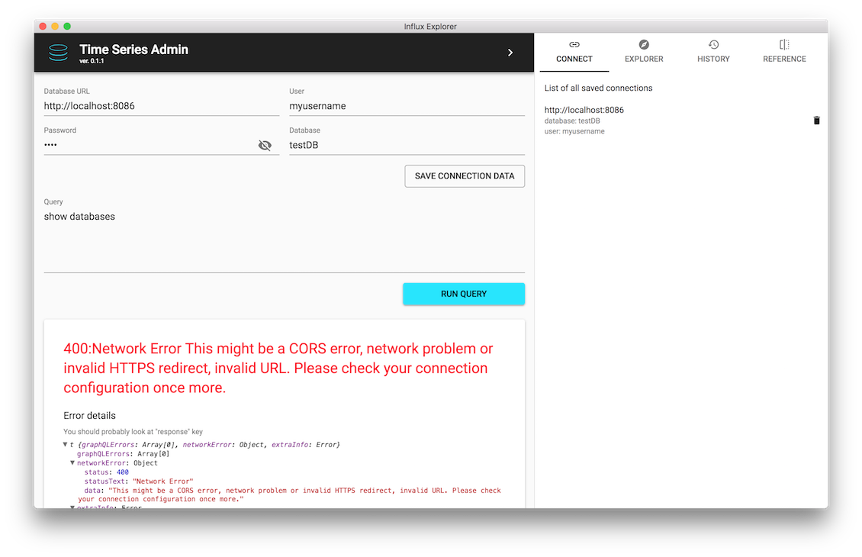Screen dimensions: 862x557
Task: Open the Connect tab
Action: pos(574,52)
